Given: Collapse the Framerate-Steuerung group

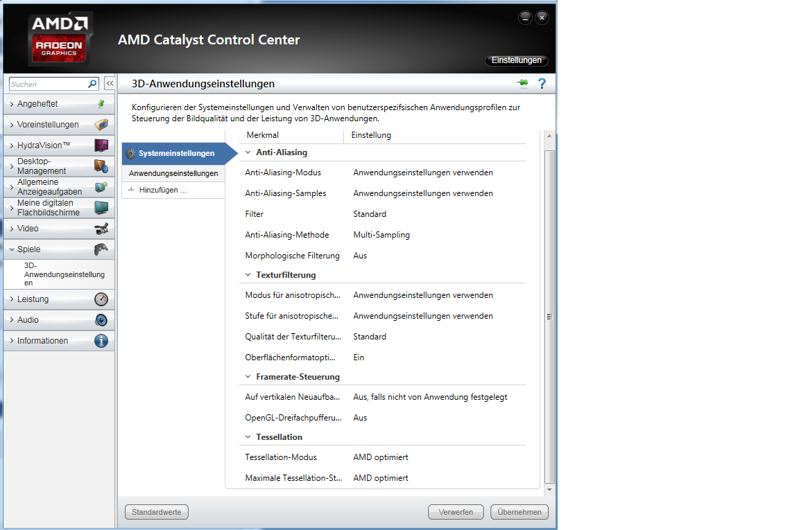Looking at the screenshot, I should pyautogui.click(x=248, y=377).
